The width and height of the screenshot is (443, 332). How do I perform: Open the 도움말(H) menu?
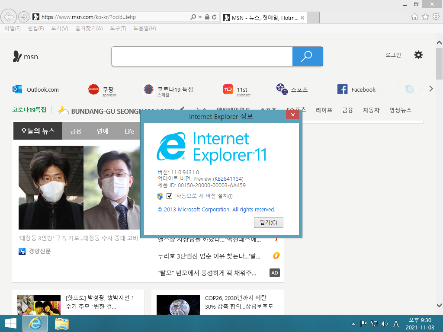click(x=144, y=28)
